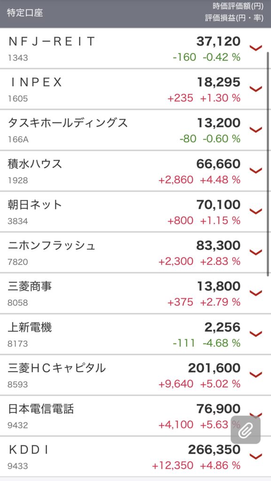Open the NFJ-REIT stock name
Image resolution: width=271 pixels, height=481 pixels.
point(52,41)
